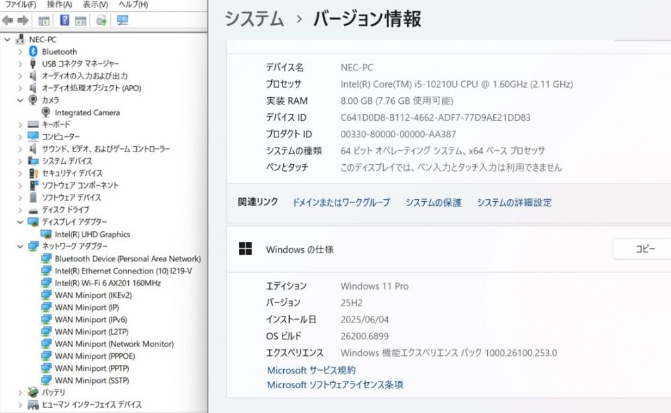
Task: Click the edition value Windows 11 Pro
Action: coord(374,286)
